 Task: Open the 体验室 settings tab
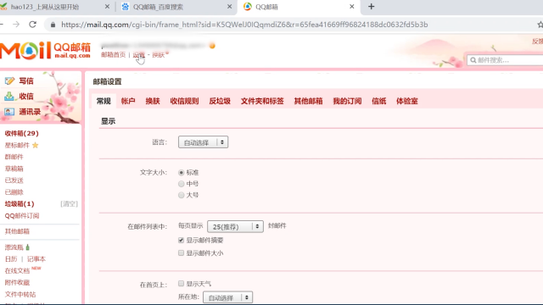pos(407,101)
